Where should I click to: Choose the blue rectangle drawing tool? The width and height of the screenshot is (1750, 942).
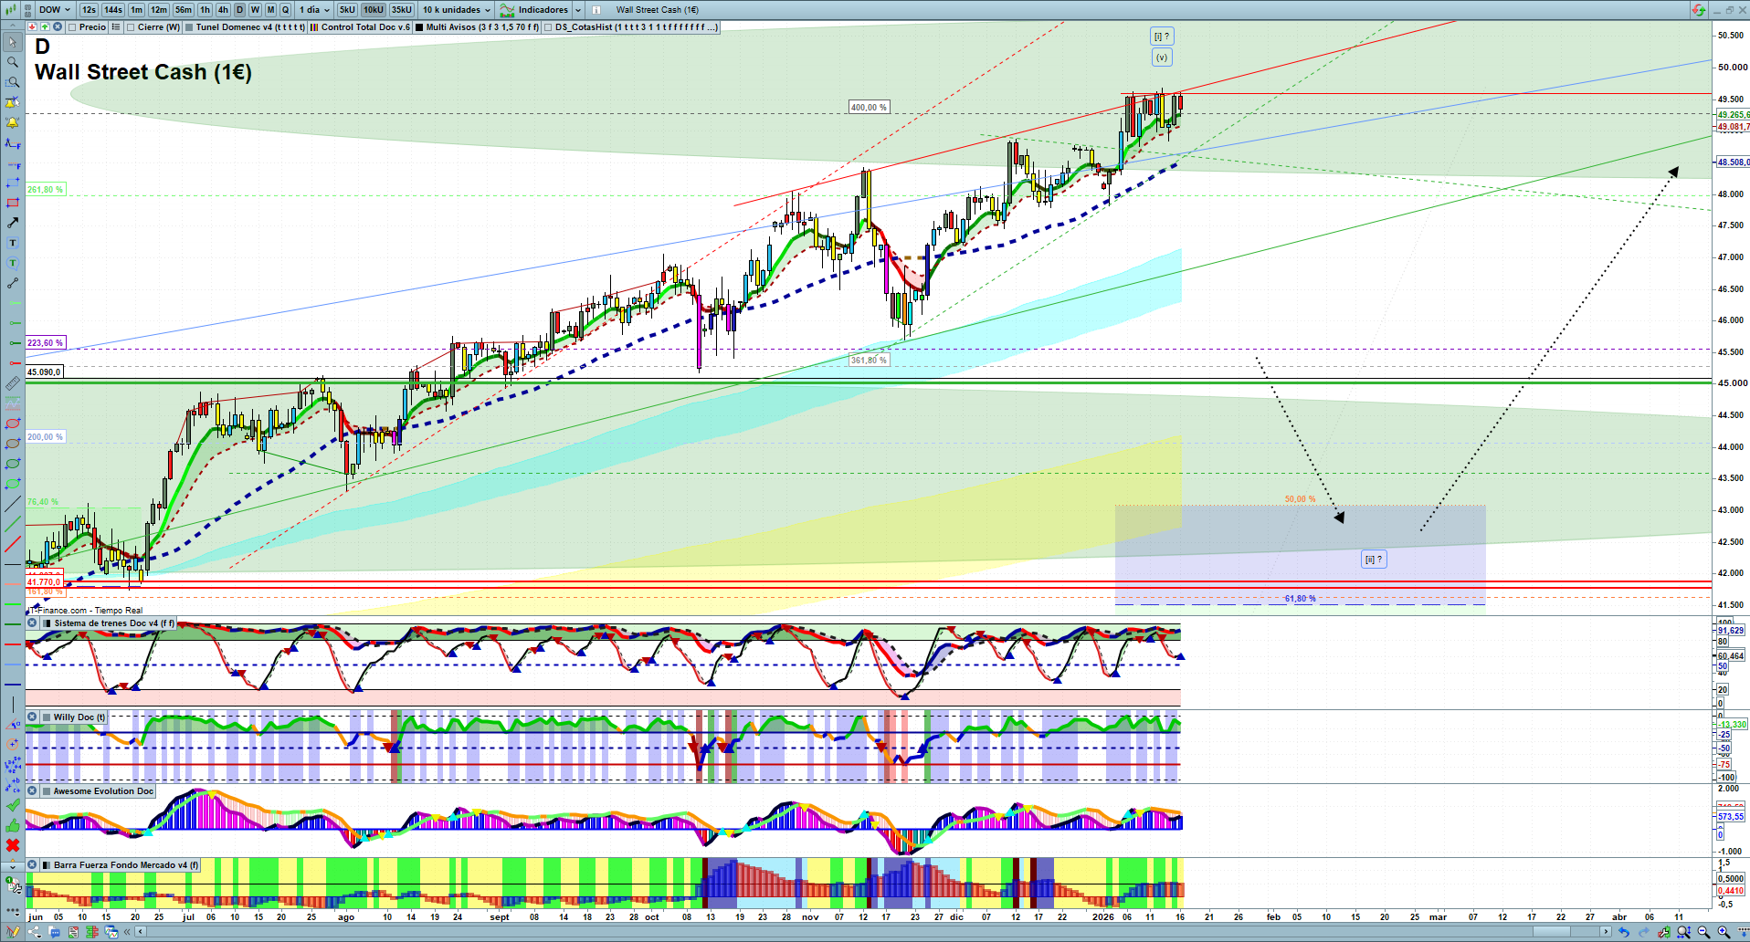pyautogui.click(x=13, y=183)
